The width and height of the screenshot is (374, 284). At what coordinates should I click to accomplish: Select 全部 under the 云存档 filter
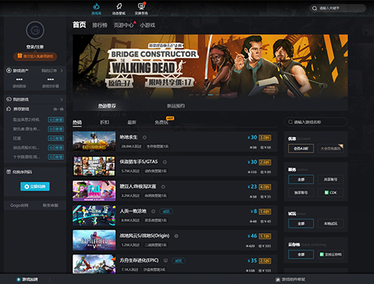tap(301, 254)
